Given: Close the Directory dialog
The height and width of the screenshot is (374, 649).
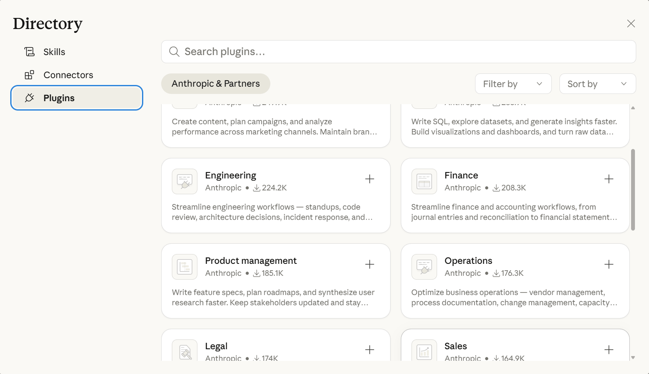Looking at the screenshot, I should (631, 23).
